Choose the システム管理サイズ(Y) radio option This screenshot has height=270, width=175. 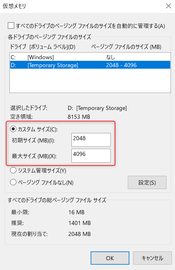point(13,170)
